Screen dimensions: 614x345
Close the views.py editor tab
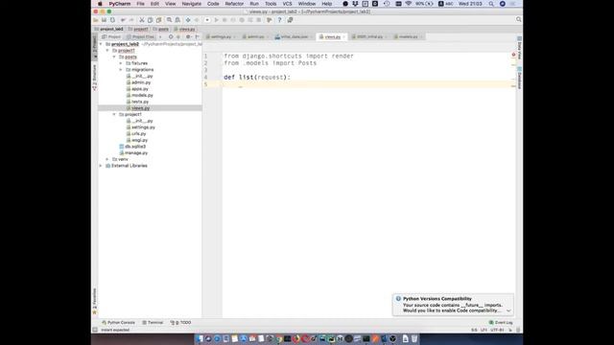click(x=343, y=37)
